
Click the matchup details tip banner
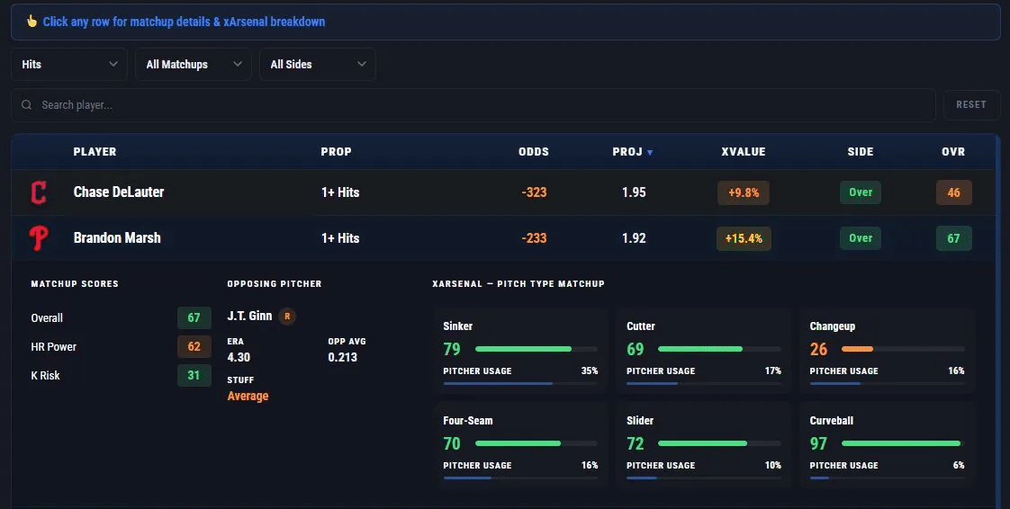[506, 22]
